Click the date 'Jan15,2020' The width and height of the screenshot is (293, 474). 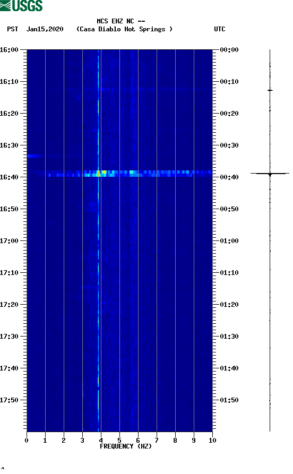45,29
